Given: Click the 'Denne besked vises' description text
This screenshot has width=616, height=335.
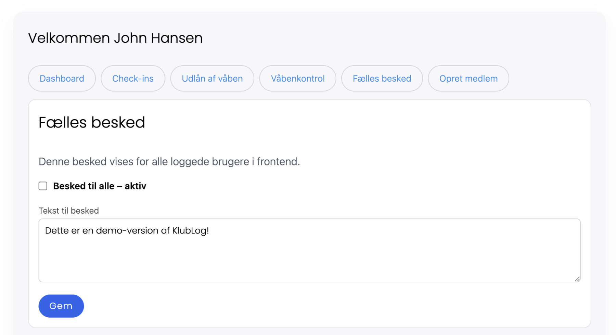Looking at the screenshot, I should (169, 162).
